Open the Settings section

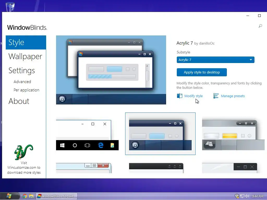point(22,70)
